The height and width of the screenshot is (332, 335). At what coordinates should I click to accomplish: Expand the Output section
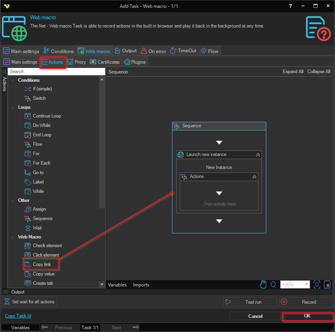click(x=6, y=292)
